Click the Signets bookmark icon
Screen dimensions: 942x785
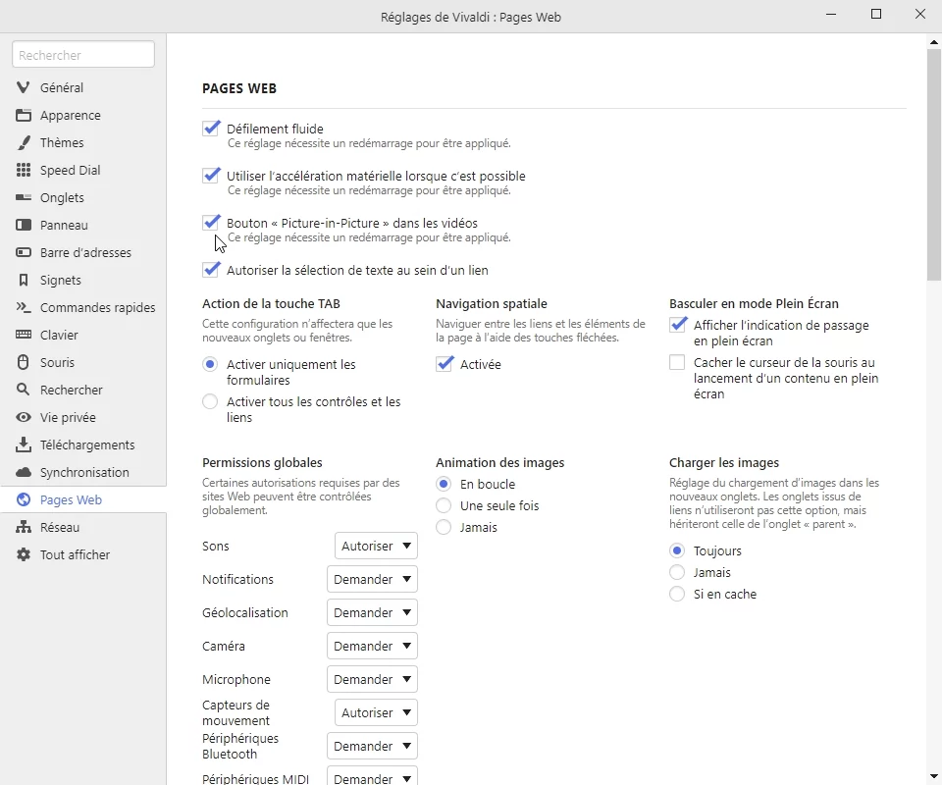pyautogui.click(x=23, y=280)
